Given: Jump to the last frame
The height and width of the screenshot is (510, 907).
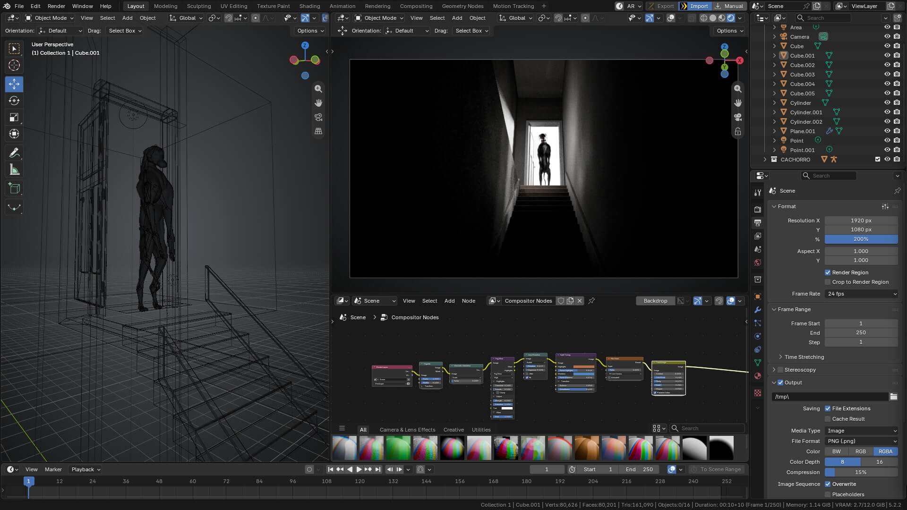Looking at the screenshot, I should click(378, 469).
